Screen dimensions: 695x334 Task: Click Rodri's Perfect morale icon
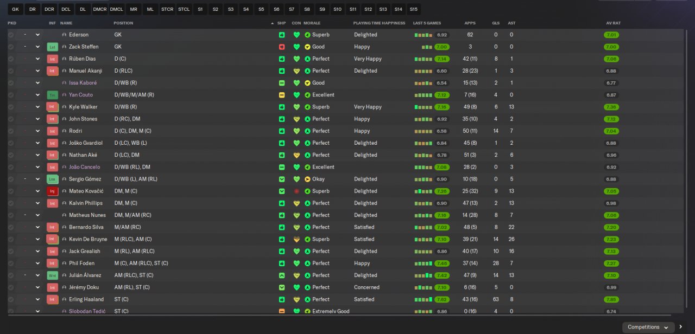(x=307, y=131)
